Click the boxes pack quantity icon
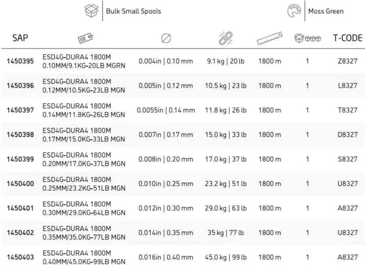The width and height of the screenshot is (365, 268). tap(308, 38)
